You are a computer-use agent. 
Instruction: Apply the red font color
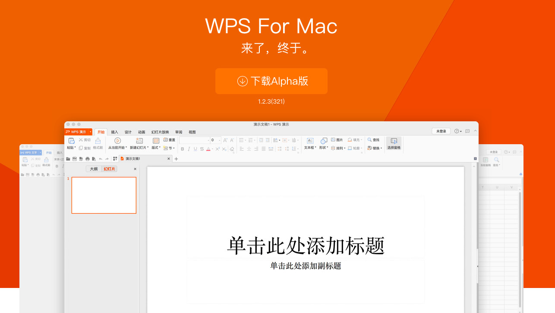pos(208,149)
